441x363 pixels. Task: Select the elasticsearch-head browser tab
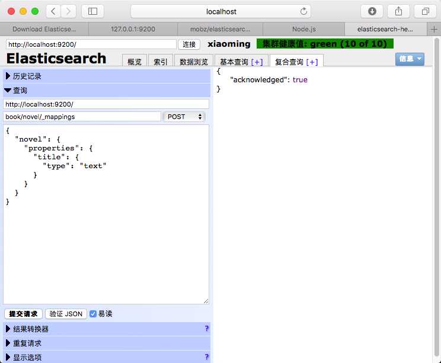coord(385,29)
